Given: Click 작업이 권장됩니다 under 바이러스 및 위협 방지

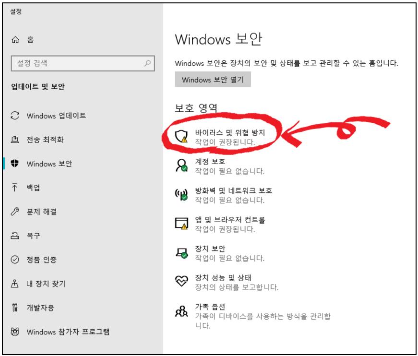Looking at the screenshot, I should click(x=225, y=142).
